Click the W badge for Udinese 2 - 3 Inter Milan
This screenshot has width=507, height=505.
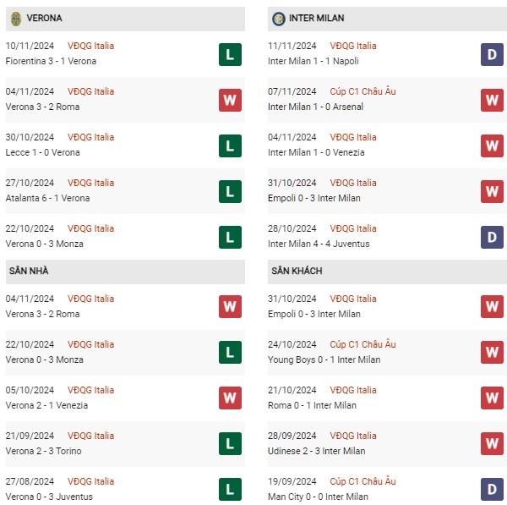492,443
